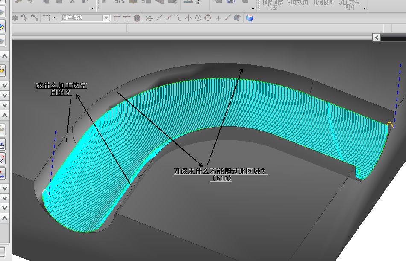Image resolution: width=406 pixels, height=261 pixels.
Task: Click existing point plus-sign snap icon
Action: 218,18
